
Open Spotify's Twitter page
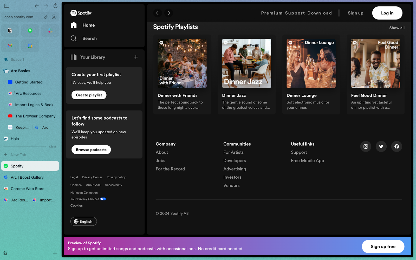381,146
